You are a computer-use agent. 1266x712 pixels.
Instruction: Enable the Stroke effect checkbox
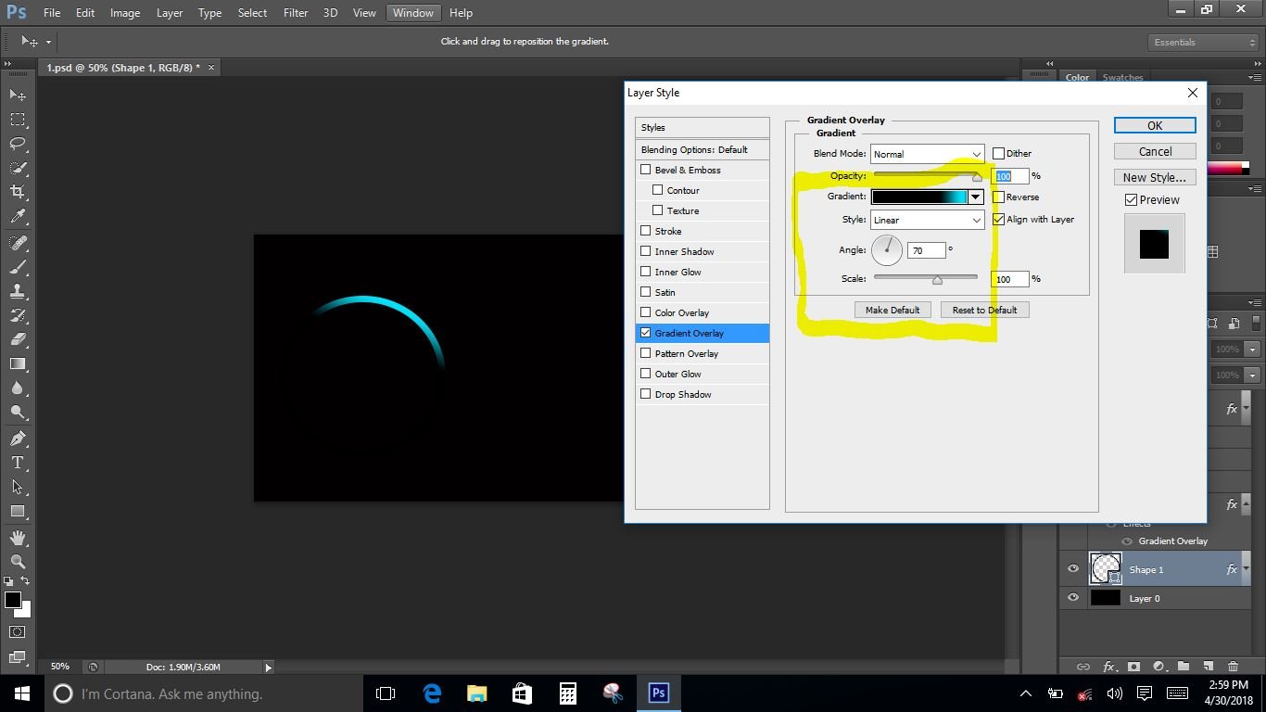[x=646, y=231]
